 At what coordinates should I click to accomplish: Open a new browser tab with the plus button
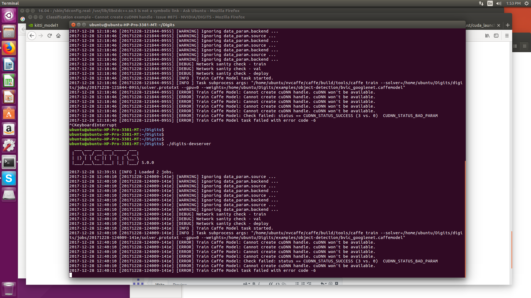(x=508, y=25)
